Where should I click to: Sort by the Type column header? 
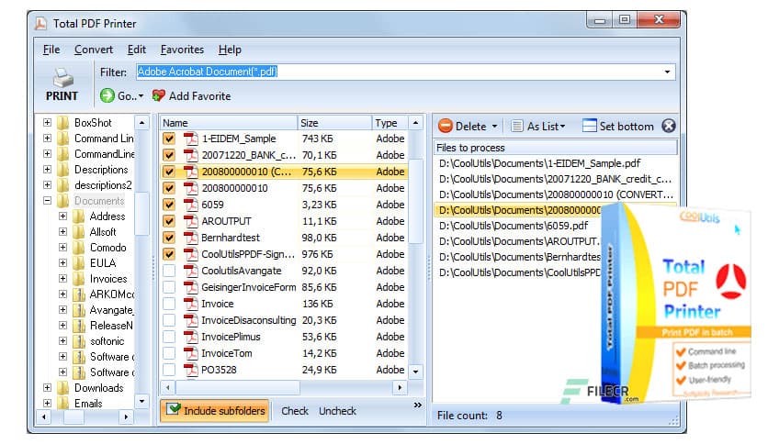390,123
